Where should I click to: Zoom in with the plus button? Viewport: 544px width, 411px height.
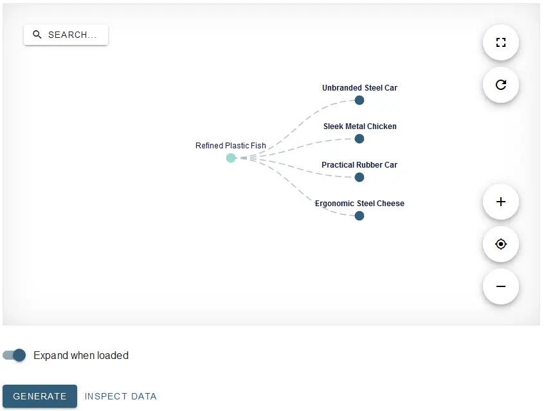(x=501, y=202)
